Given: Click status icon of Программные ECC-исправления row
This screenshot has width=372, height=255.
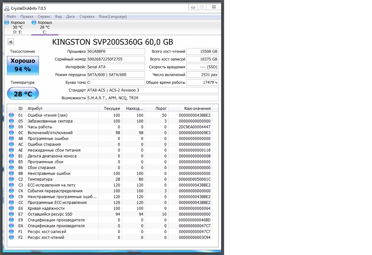Looking at the screenshot, I should coord(11,203).
